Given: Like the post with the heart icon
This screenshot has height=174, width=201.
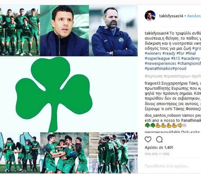Looking at the screenshot, I should tap(148, 139).
